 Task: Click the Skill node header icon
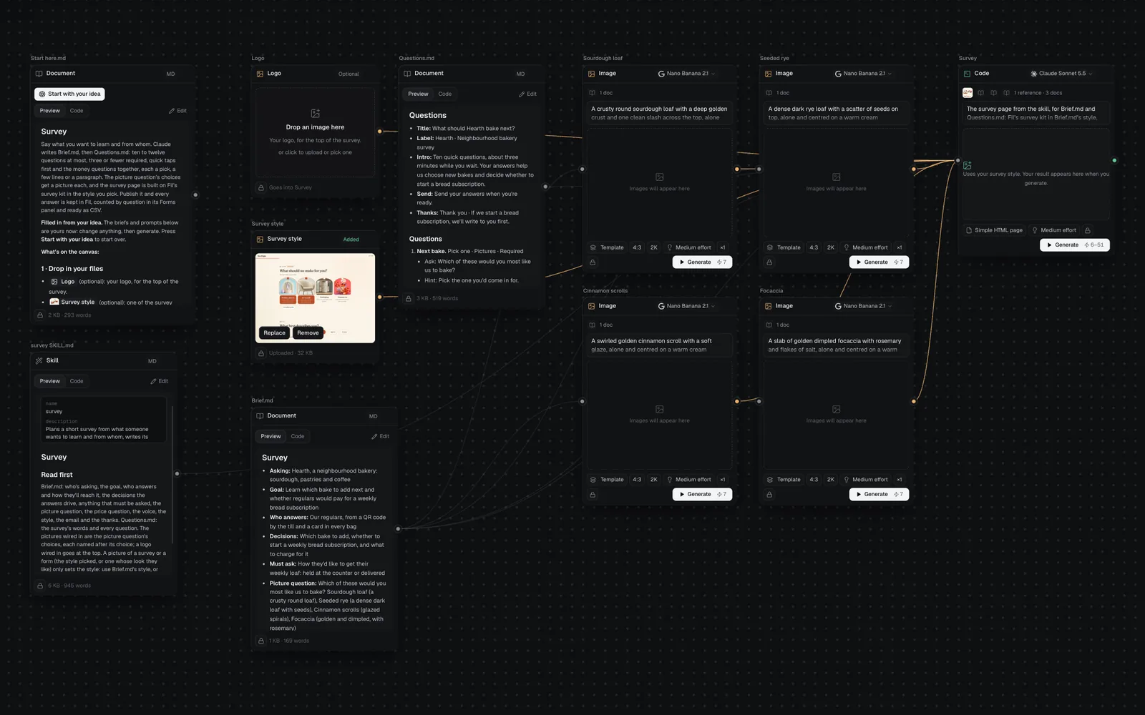click(x=39, y=360)
